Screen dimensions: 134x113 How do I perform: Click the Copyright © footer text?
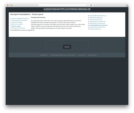coord(44,55)
